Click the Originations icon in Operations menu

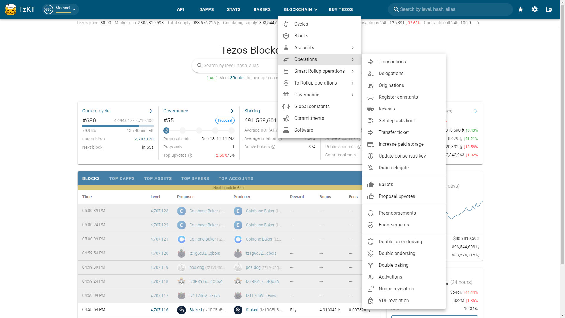point(370,85)
